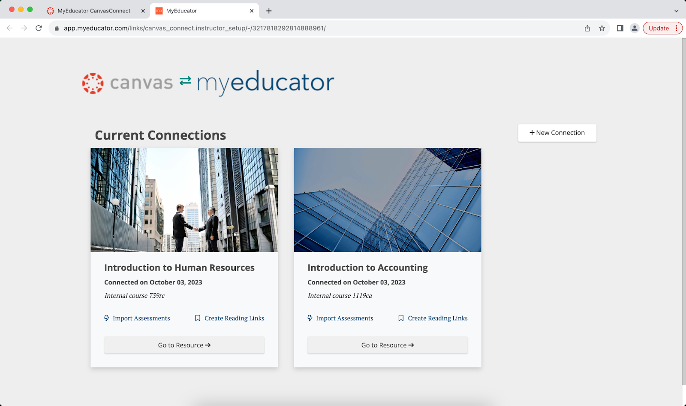Click Accounting connected date text

pyautogui.click(x=356, y=282)
